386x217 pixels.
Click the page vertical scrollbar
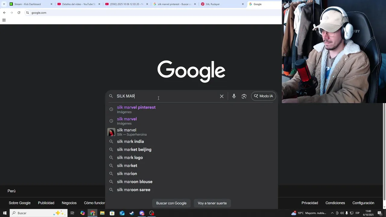[x=384, y=152]
